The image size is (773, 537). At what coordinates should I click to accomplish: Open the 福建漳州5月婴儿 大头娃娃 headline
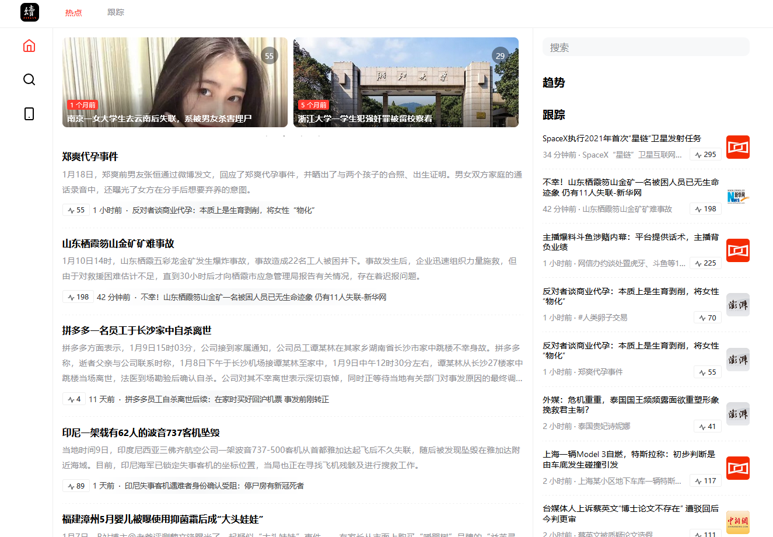click(163, 519)
